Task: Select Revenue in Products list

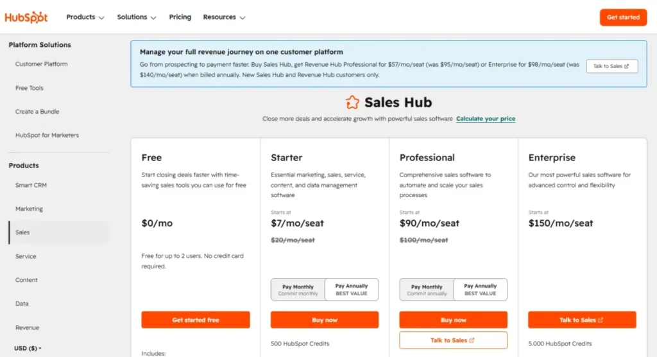Action: pos(27,327)
